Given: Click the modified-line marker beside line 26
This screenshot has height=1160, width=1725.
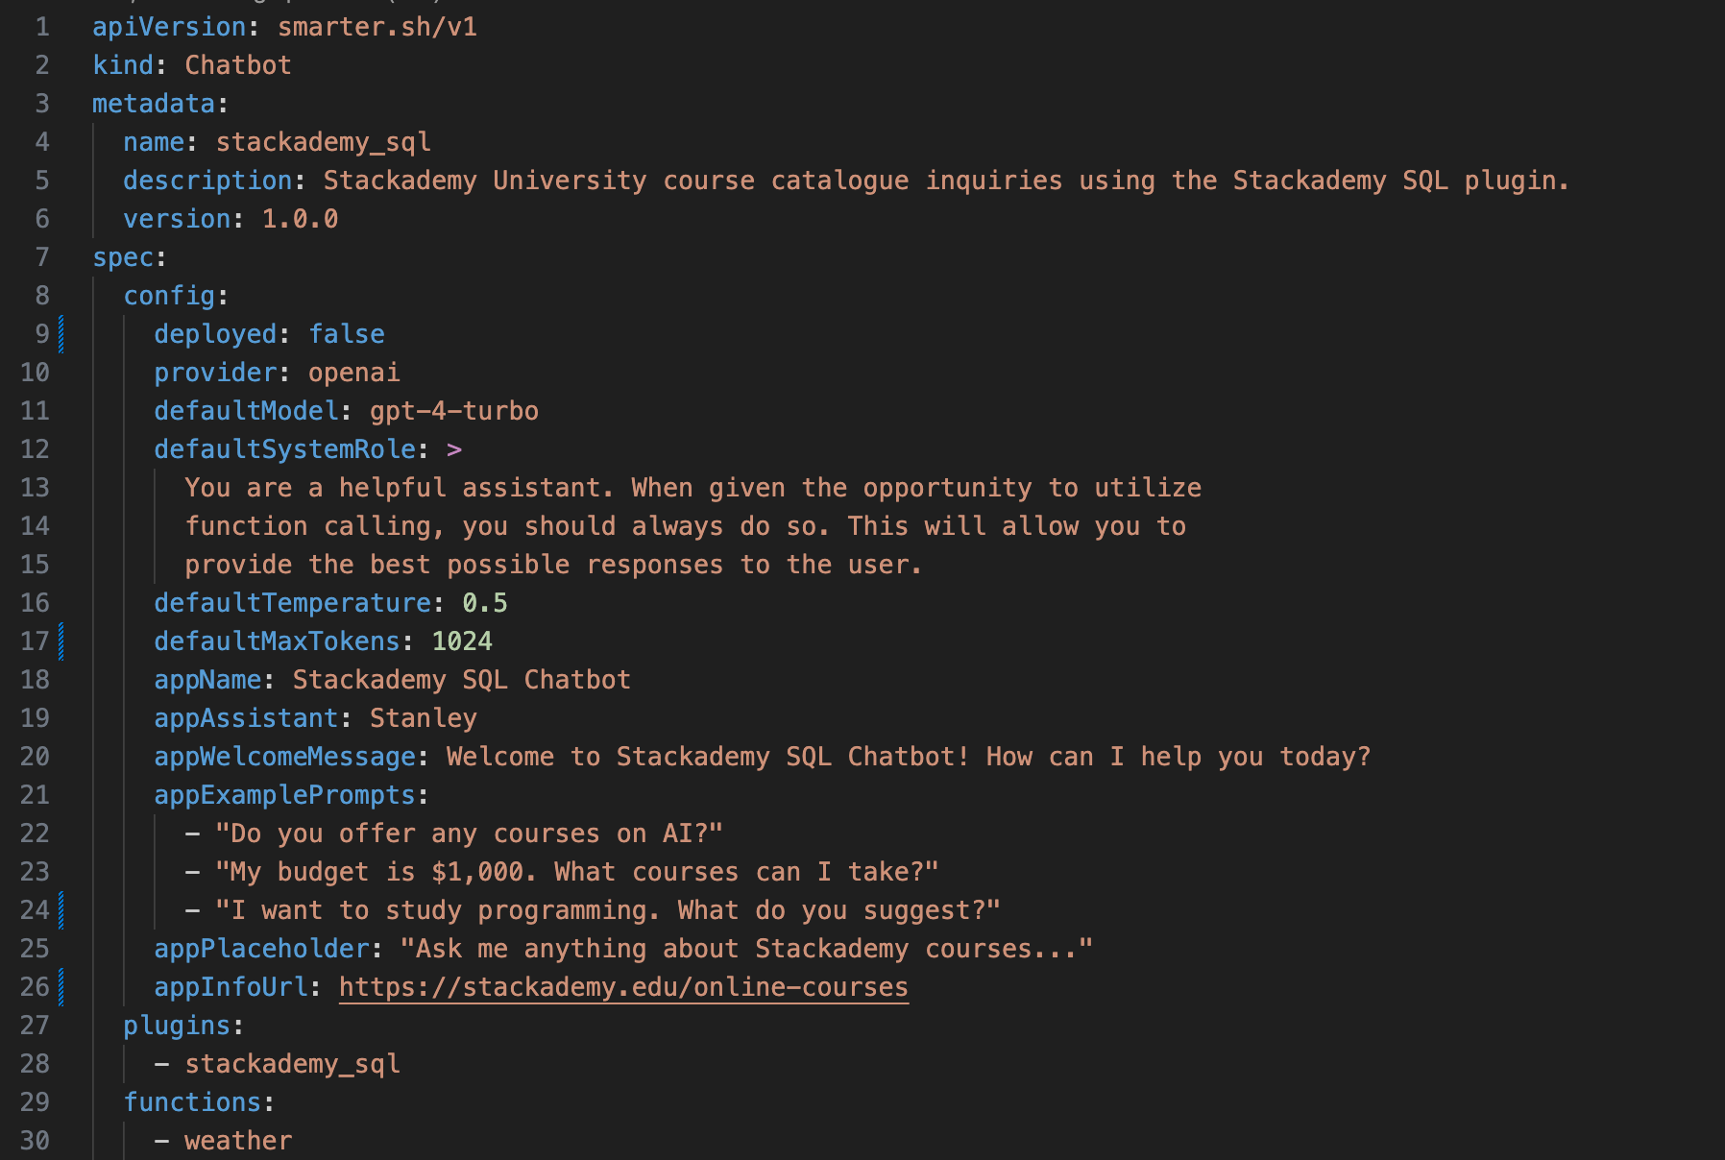Looking at the screenshot, I should click(61, 987).
